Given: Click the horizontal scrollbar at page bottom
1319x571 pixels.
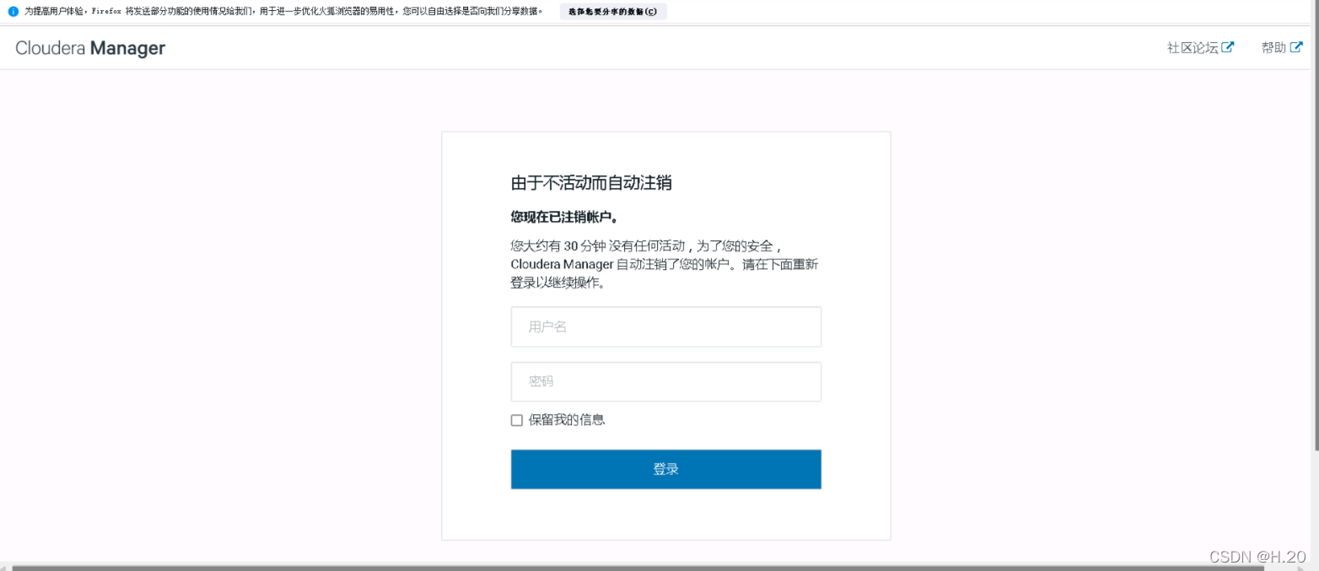Looking at the screenshot, I should click(x=658, y=567).
